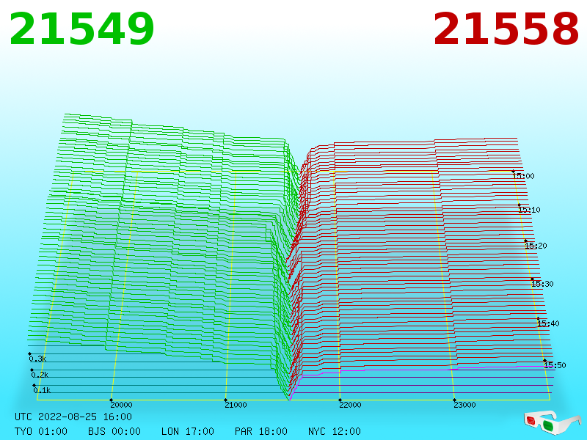Click the 23000 price axis label
Screen dimensions: 587x440
(465, 405)
